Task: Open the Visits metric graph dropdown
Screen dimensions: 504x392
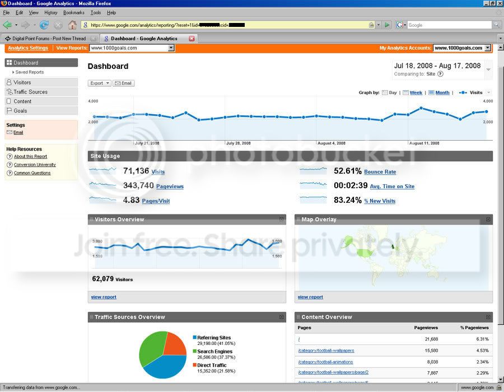Action: (x=488, y=92)
